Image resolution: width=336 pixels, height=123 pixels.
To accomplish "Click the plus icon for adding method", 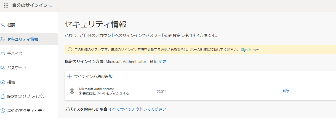I will click(x=70, y=76).
